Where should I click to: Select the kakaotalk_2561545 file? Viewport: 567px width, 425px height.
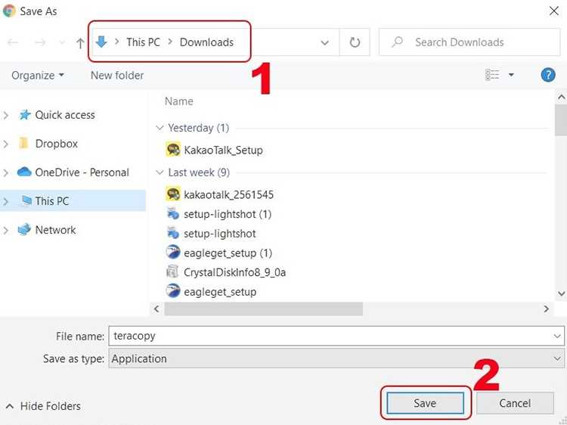pyautogui.click(x=219, y=194)
